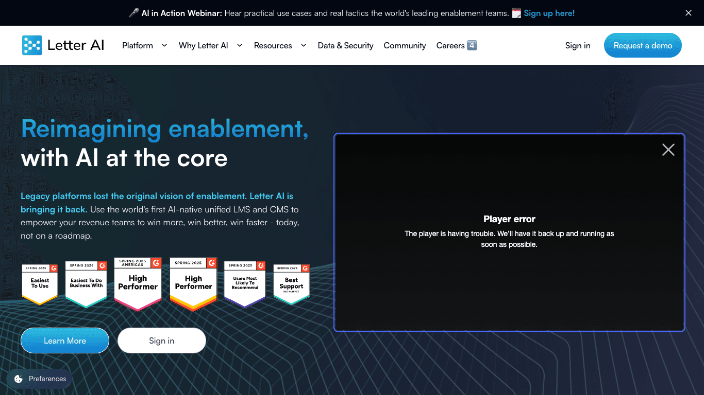704x395 pixels.
Task: Click the Learn More button
Action: click(65, 340)
